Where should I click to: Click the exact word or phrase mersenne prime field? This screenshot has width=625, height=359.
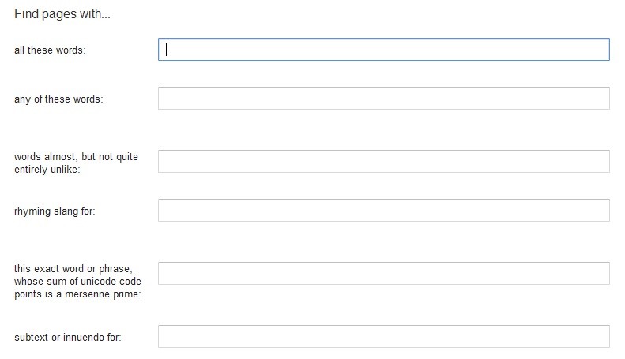click(x=383, y=273)
